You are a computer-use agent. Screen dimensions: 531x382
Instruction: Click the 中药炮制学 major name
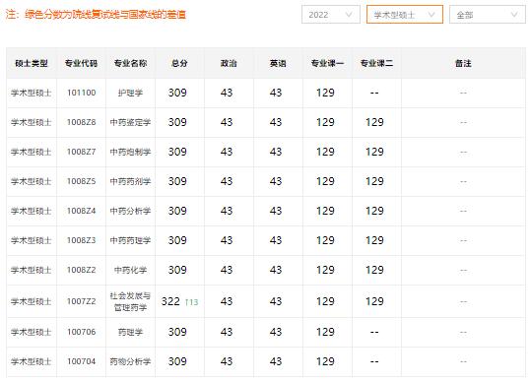130,152
